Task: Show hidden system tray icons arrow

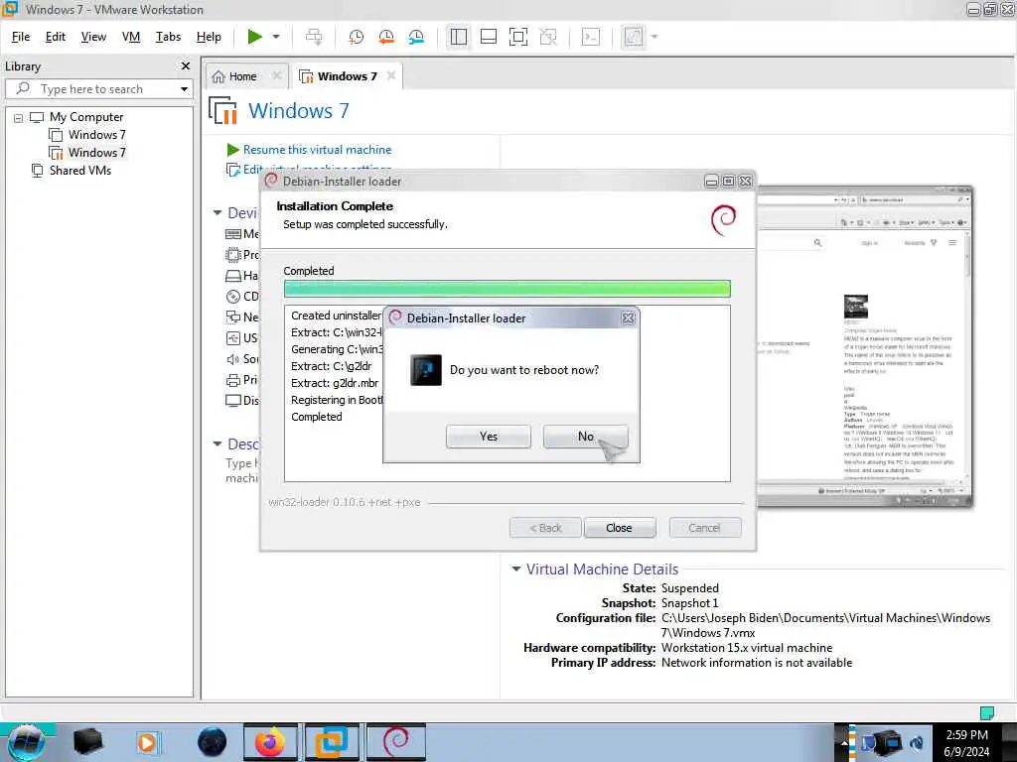Action: coord(844,743)
